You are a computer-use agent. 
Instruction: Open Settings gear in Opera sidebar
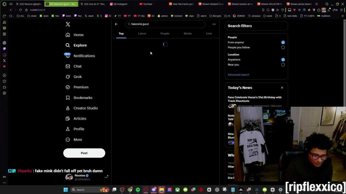tap(4, 93)
